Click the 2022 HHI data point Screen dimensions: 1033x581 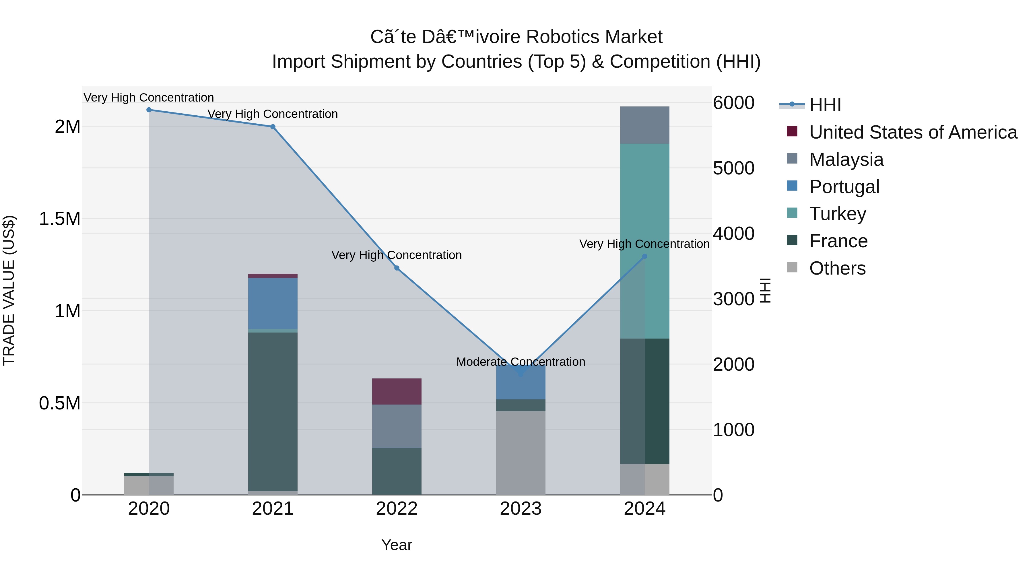pyautogui.click(x=397, y=268)
